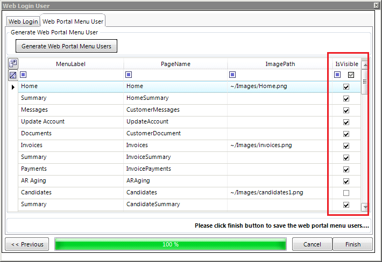Open IsVisible column filter operator icon

tap(337, 75)
